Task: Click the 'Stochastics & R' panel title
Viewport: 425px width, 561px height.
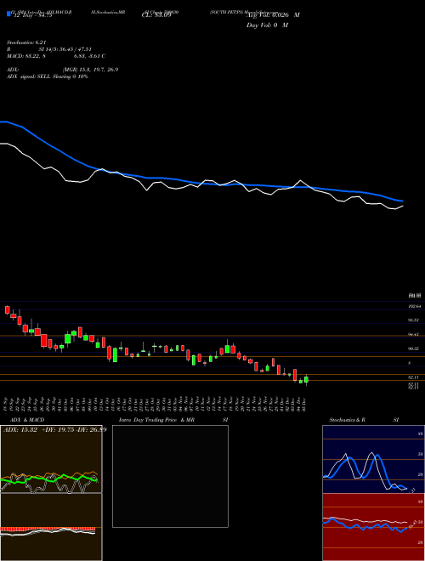Action: coord(347,420)
